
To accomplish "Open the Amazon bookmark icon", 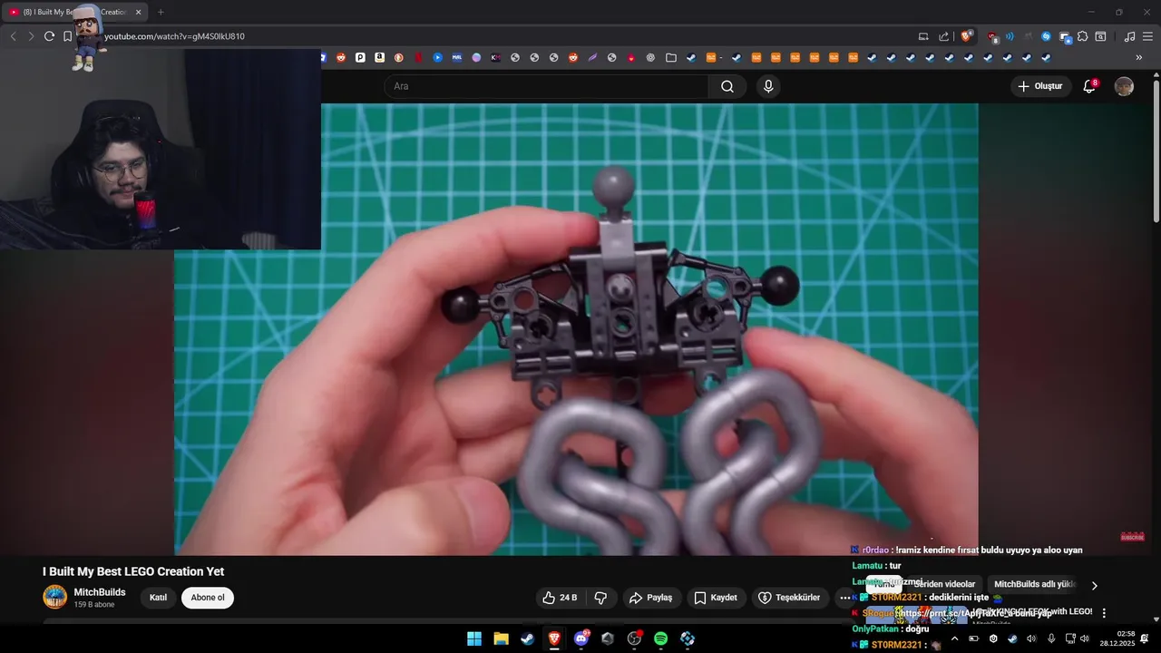I will 379,57.
